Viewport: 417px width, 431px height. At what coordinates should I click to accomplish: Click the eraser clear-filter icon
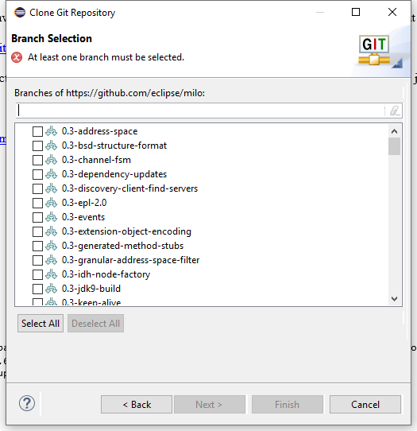coord(395,111)
